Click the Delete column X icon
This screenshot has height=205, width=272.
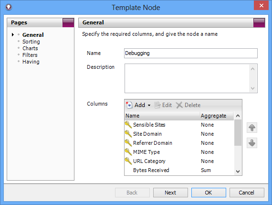tap(179, 105)
